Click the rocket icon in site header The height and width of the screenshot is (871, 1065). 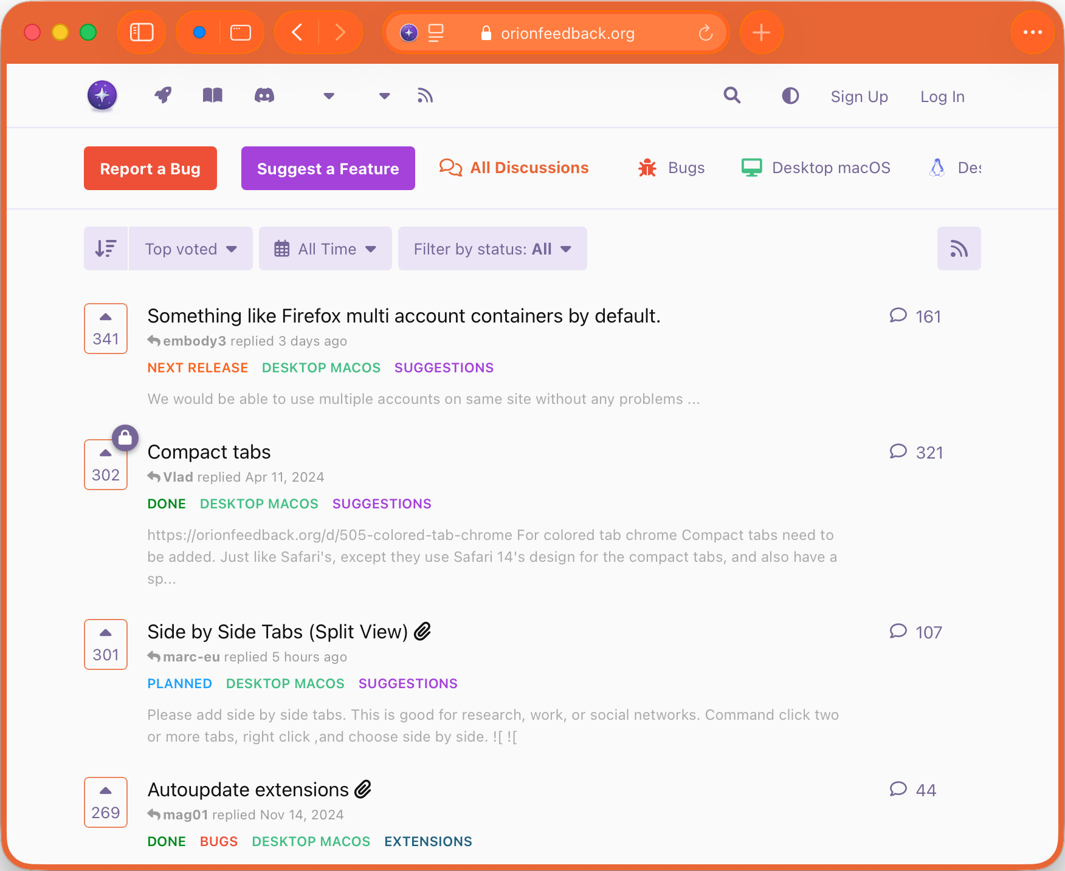pos(163,95)
